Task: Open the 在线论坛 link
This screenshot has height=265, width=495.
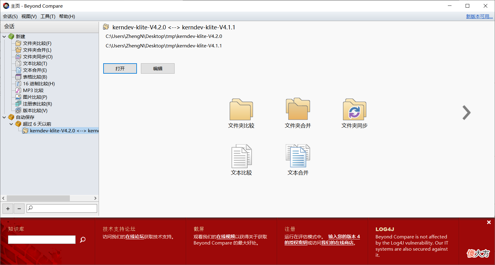Action: click(135, 237)
